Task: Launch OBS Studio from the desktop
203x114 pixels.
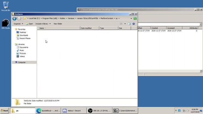Action: [6, 24]
